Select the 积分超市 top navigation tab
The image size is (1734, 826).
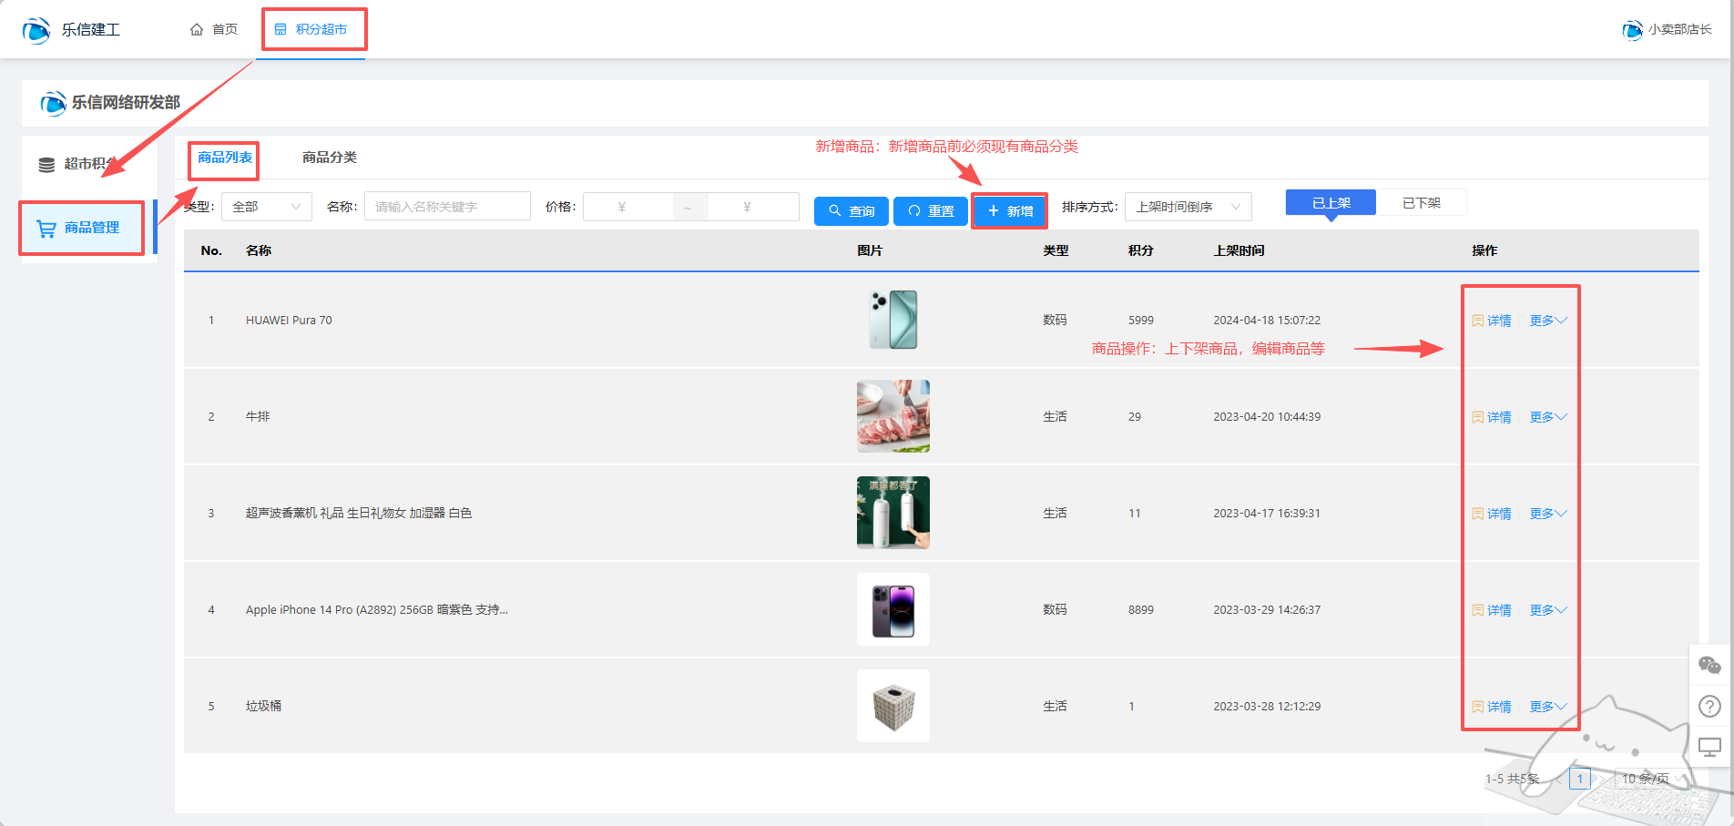point(311,29)
